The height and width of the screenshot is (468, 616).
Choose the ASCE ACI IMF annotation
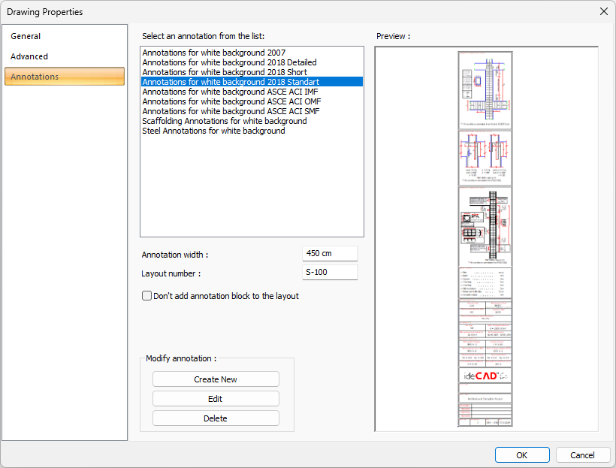231,92
